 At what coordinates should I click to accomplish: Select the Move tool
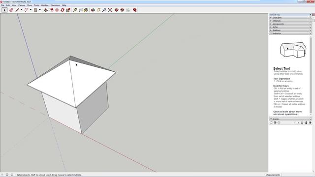[57, 10]
